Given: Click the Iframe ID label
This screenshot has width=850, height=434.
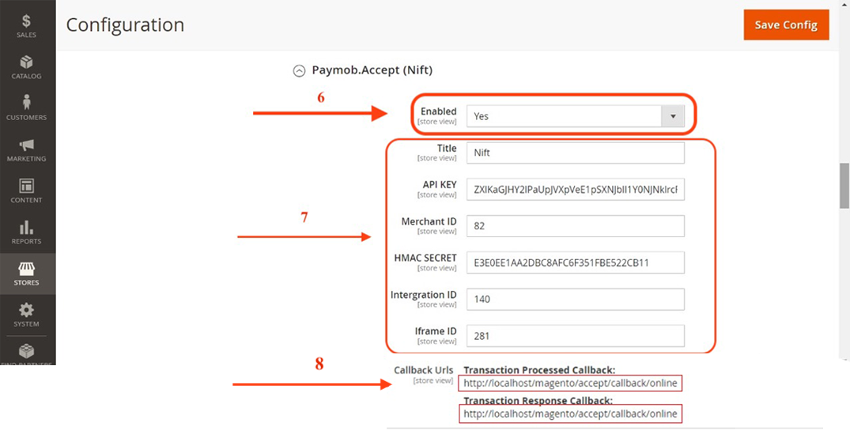Looking at the screenshot, I should [436, 331].
